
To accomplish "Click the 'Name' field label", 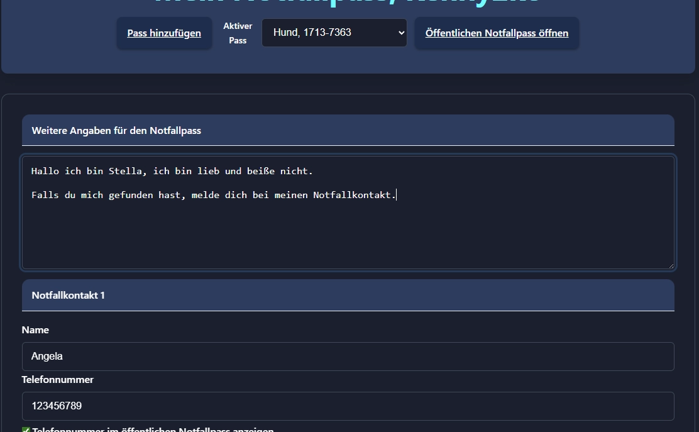I will point(35,330).
